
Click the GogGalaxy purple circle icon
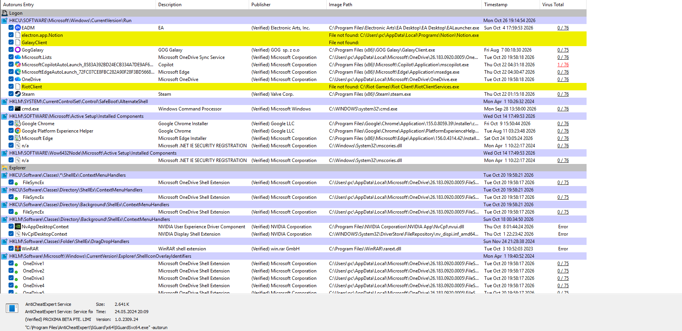click(x=17, y=50)
